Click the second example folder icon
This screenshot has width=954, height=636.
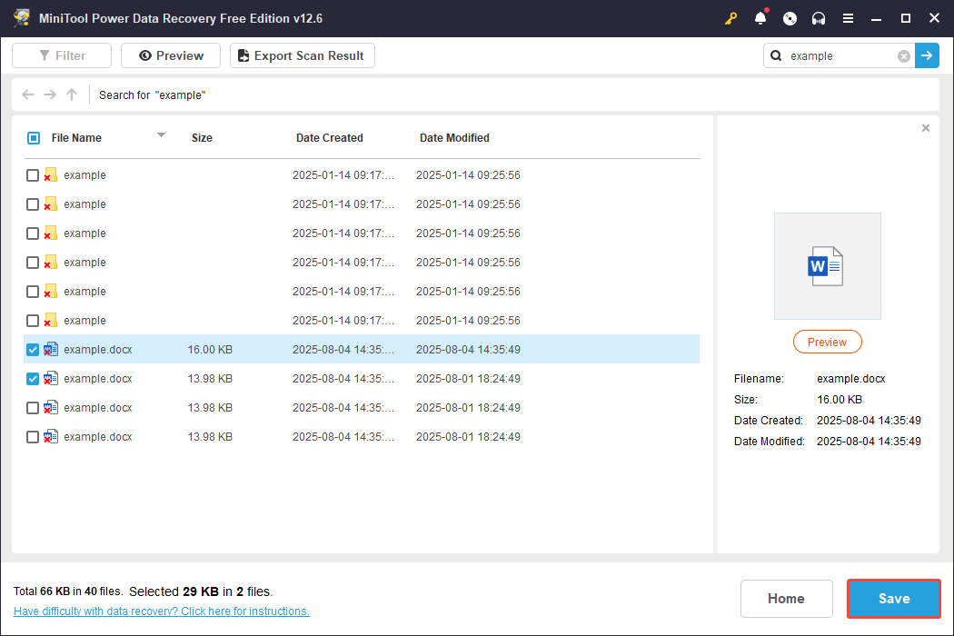51,204
